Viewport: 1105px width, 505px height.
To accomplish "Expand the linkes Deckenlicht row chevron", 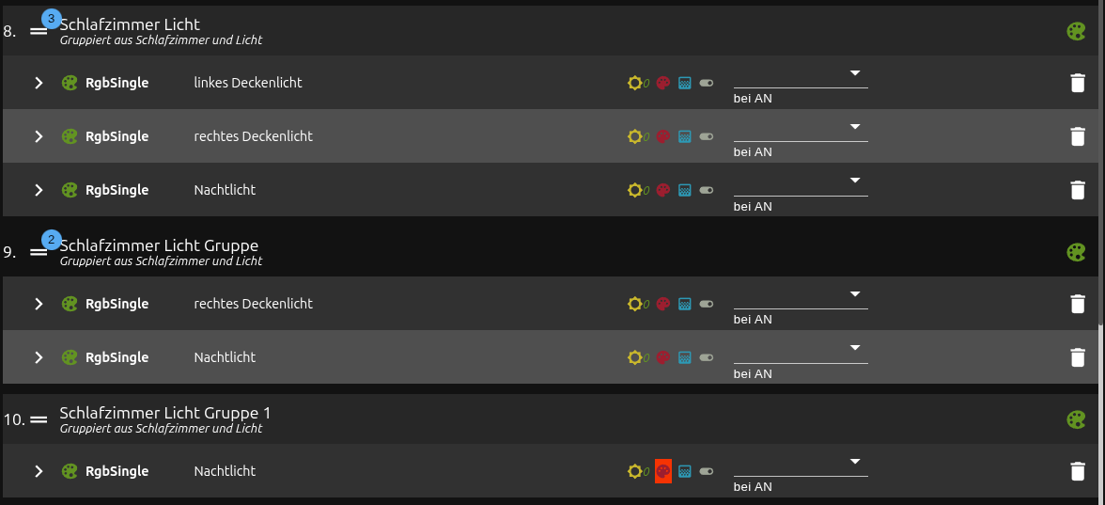I will pos(39,83).
